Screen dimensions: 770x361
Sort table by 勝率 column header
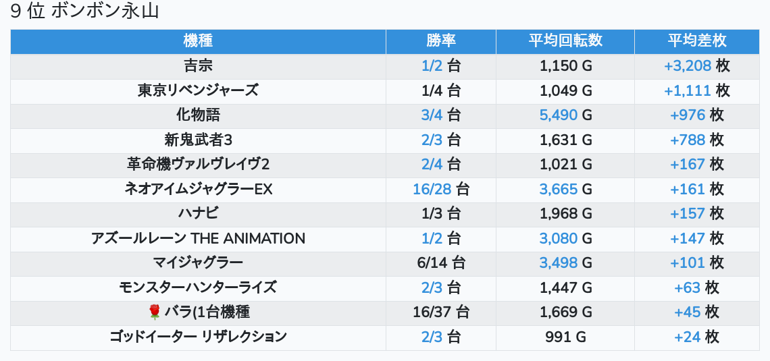pos(441,40)
